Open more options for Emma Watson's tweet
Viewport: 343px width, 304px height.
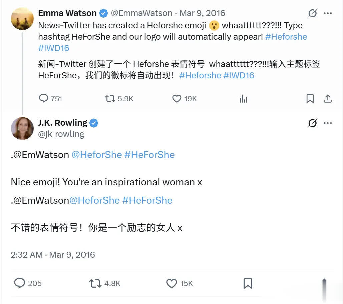(328, 13)
